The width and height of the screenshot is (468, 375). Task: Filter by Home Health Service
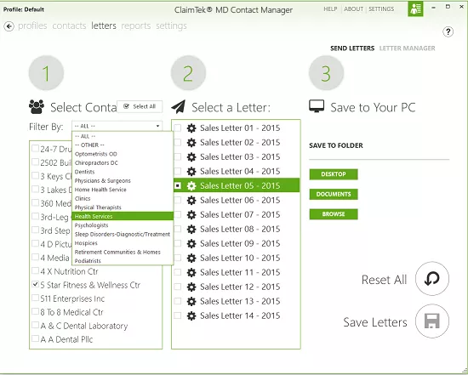point(123,190)
